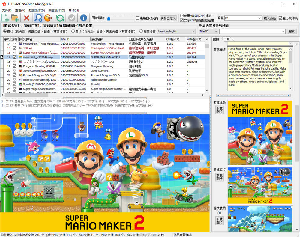300x237 pixels.
Task: Click the red X delete icon
Action: point(27,18)
